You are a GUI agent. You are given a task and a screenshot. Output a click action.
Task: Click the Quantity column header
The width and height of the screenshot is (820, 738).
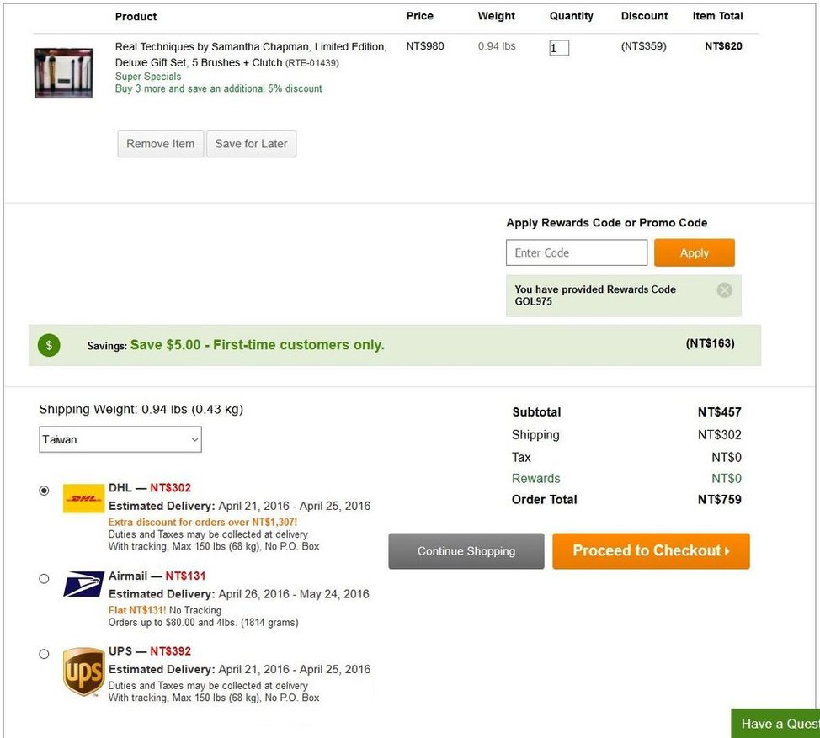pos(571,16)
